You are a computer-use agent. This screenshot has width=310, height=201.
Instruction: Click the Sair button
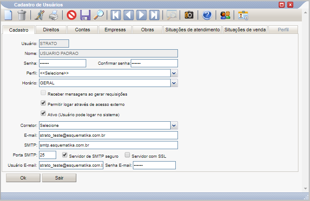(x=59, y=178)
